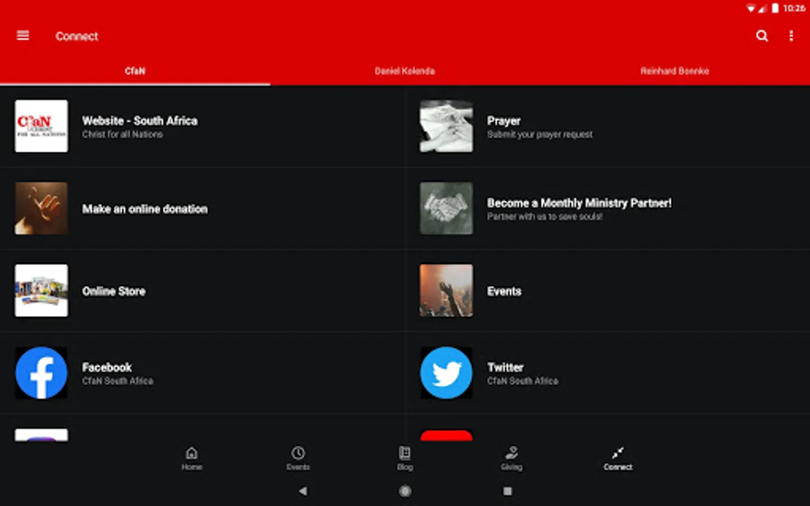The width and height of the screenshot is (810, 506).
Task: Click the Connect page title
Action: tap(76, 36)
